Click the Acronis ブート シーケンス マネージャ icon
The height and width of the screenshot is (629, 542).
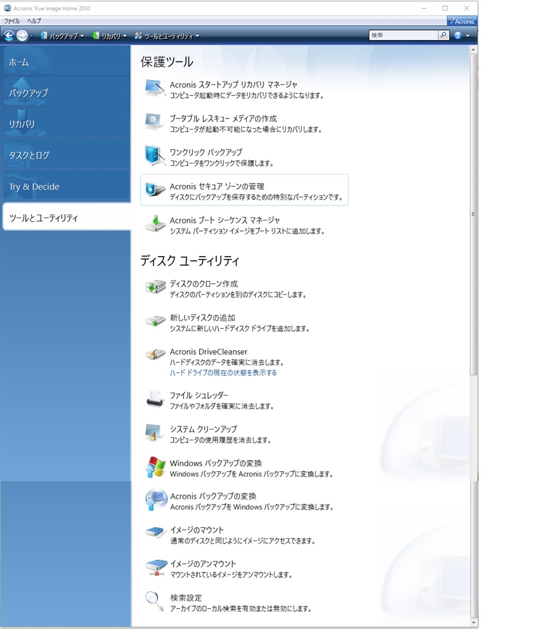click(155, 224)
